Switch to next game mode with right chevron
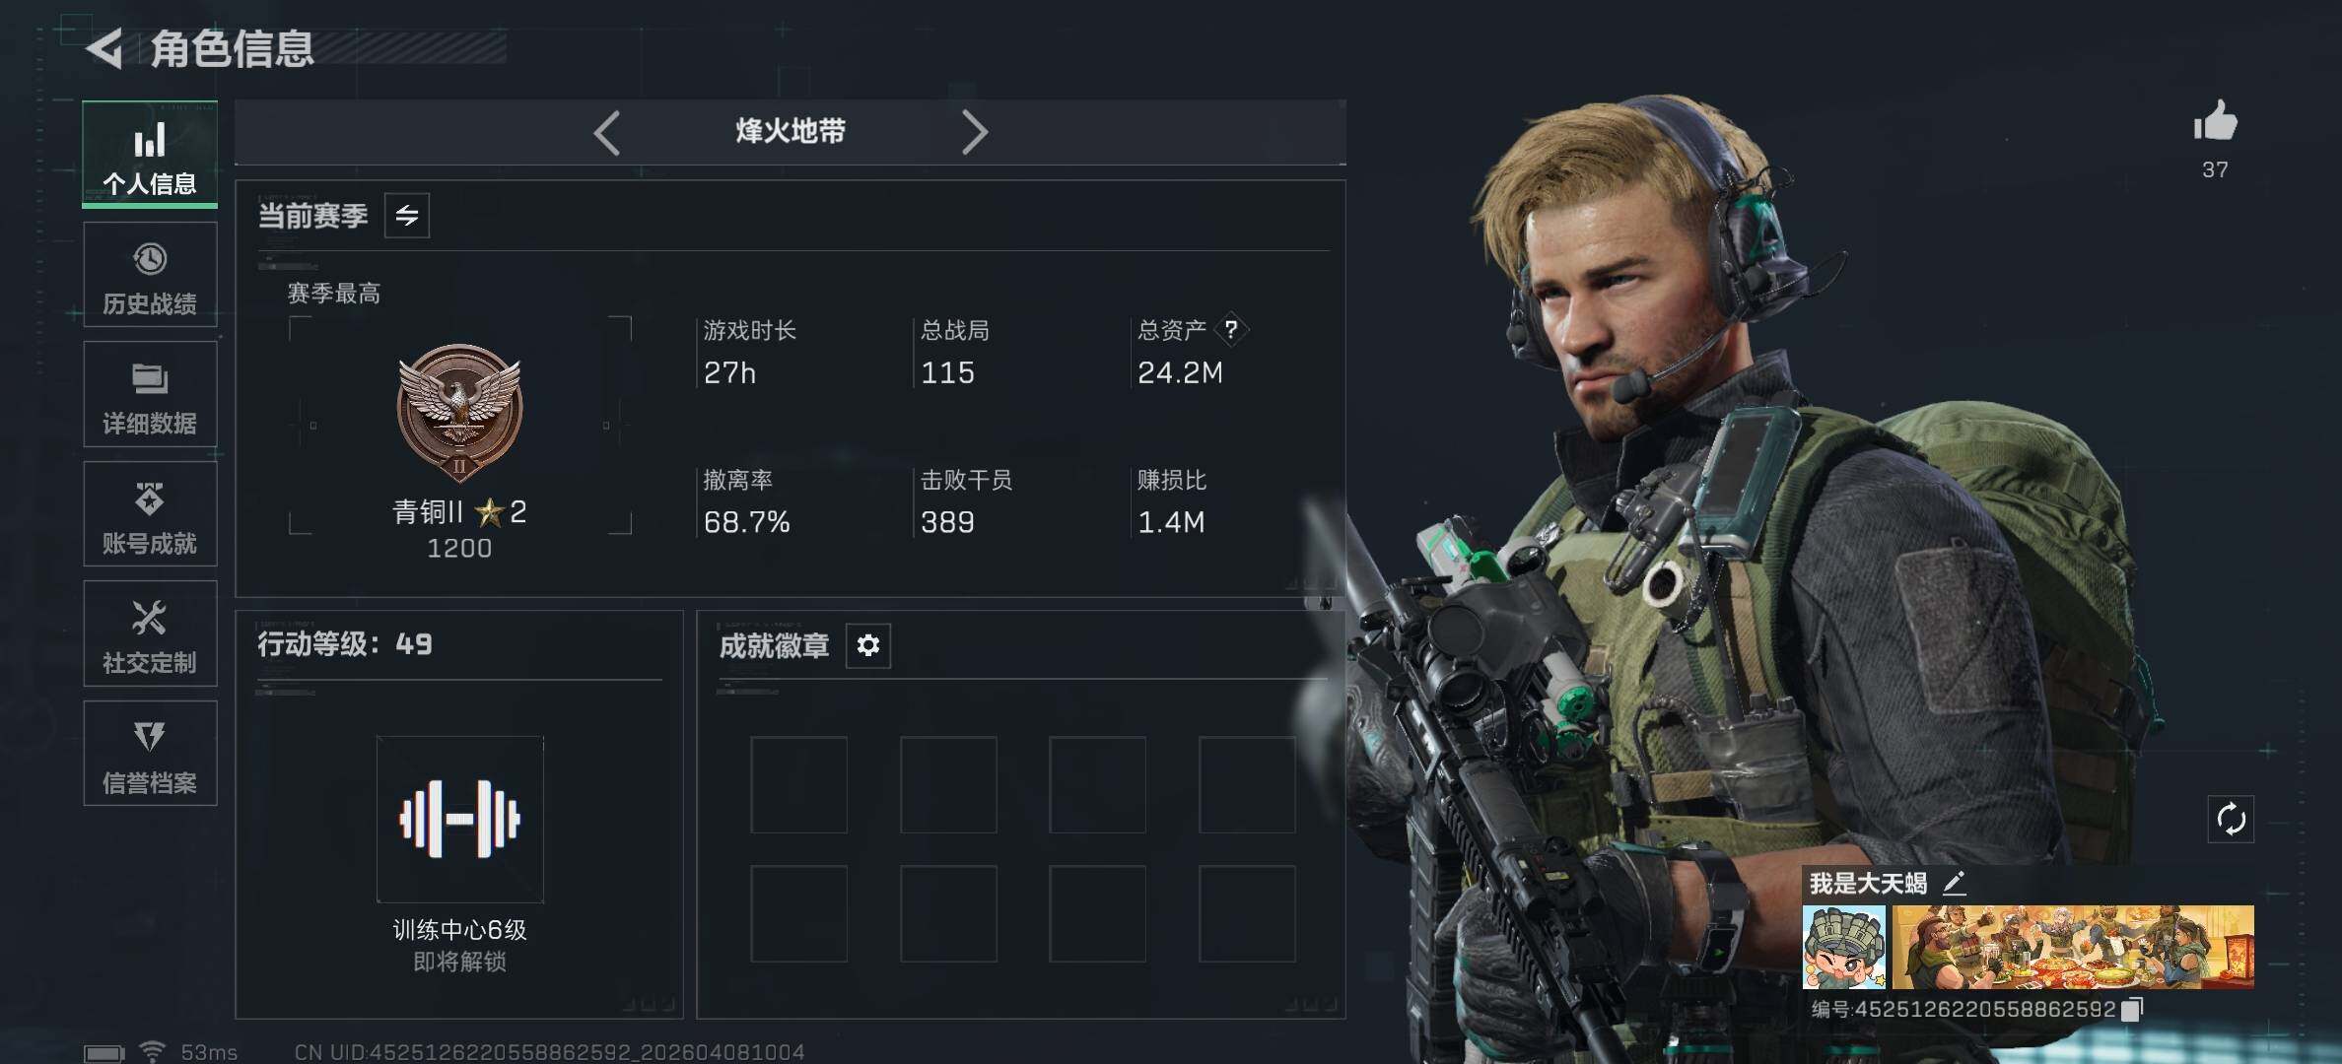2342x1064 pixels. [974, 132]
